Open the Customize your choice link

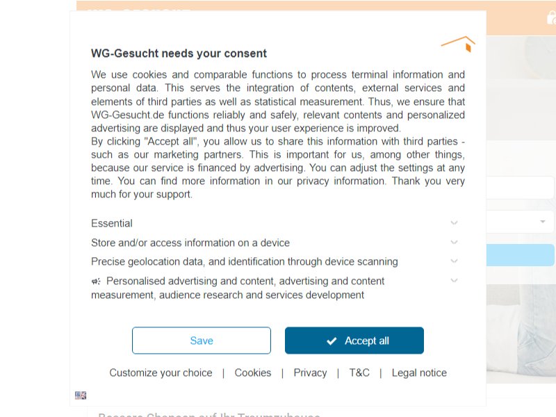[x=161, y=373]
